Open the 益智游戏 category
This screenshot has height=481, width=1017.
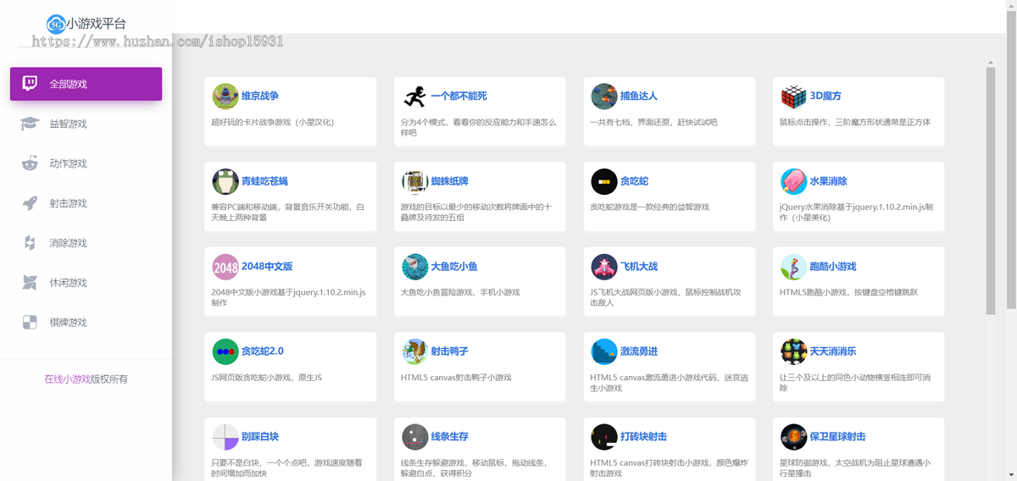(86, 124)
